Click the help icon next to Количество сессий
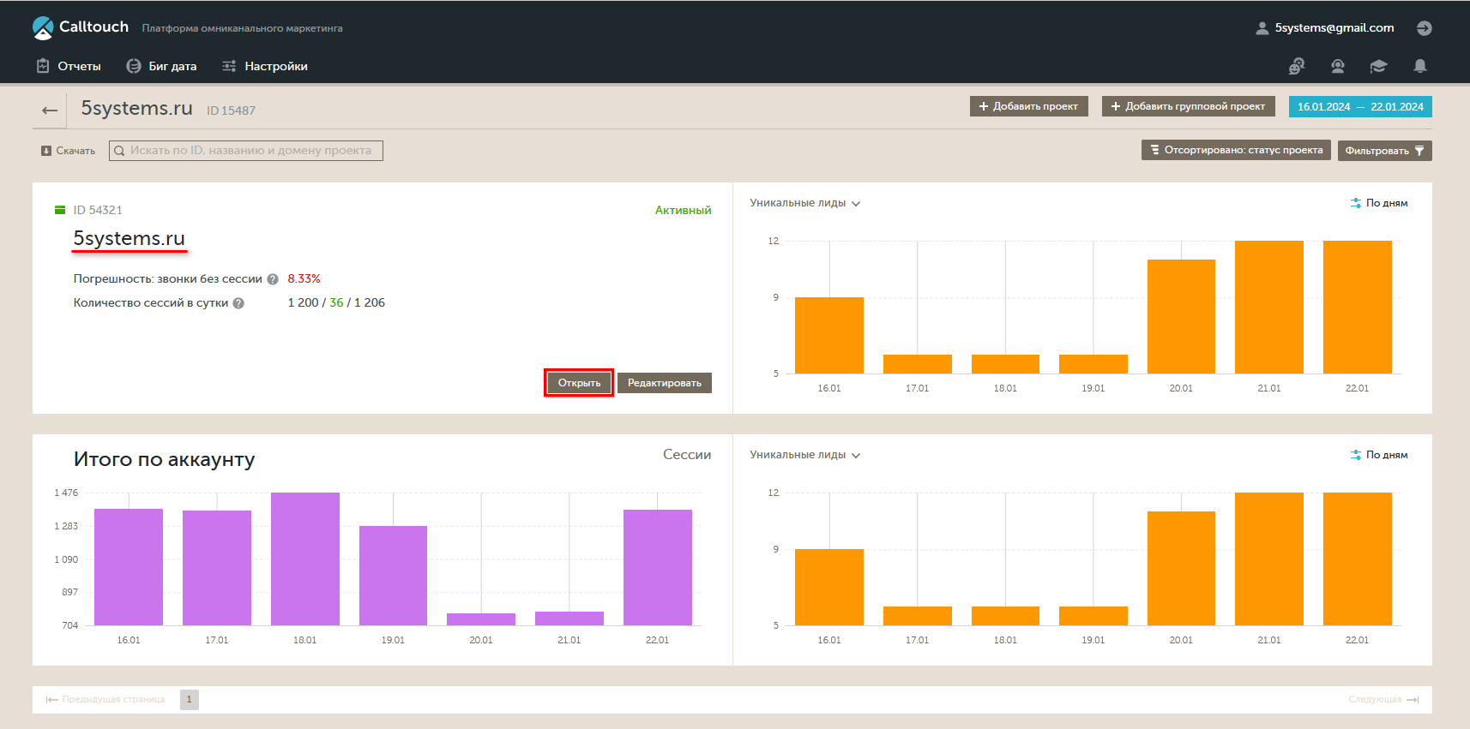 (x=238, y=303)
